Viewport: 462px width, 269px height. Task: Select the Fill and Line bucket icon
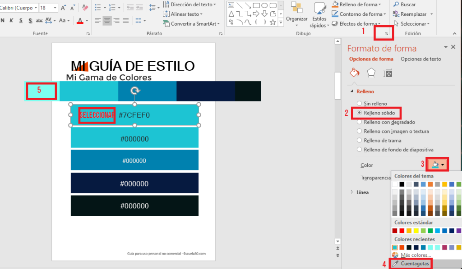(x=355, y=73)
